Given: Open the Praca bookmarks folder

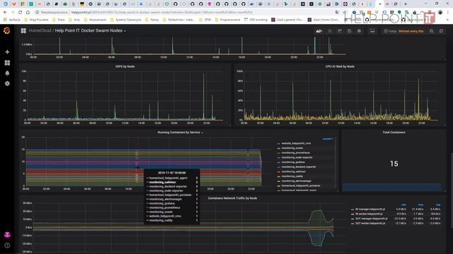Looking at the screenshot, I should click(59, 20).
